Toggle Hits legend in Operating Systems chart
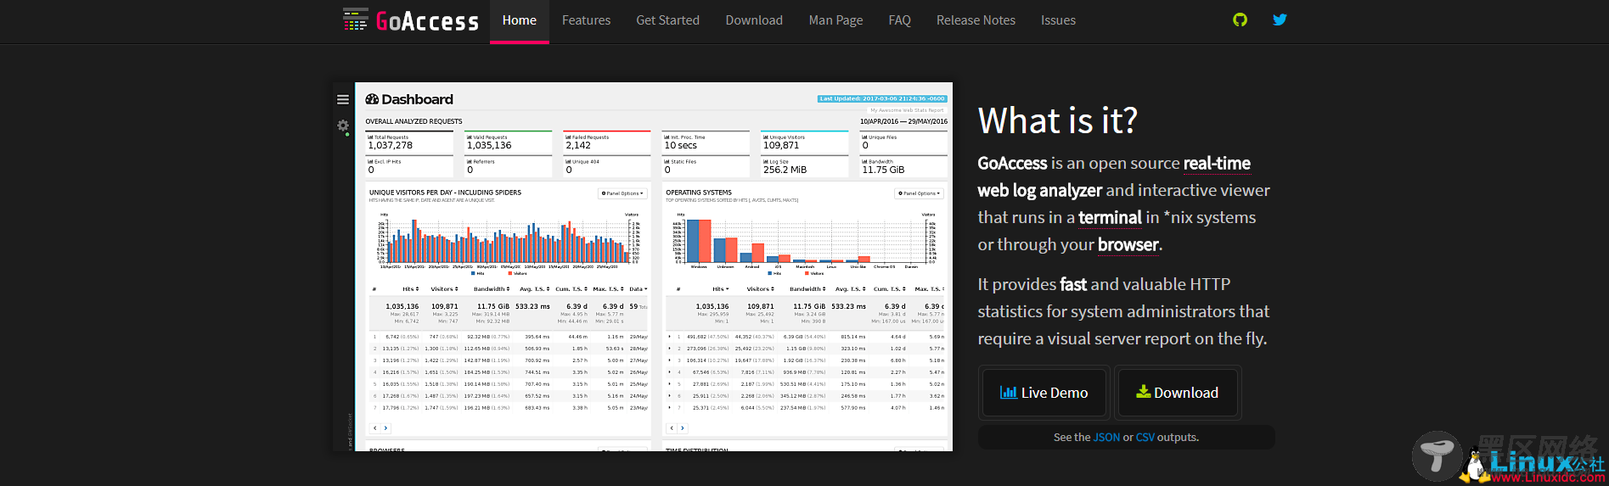This screenshot has height=486, width=1609. click(x=775, y=273)
